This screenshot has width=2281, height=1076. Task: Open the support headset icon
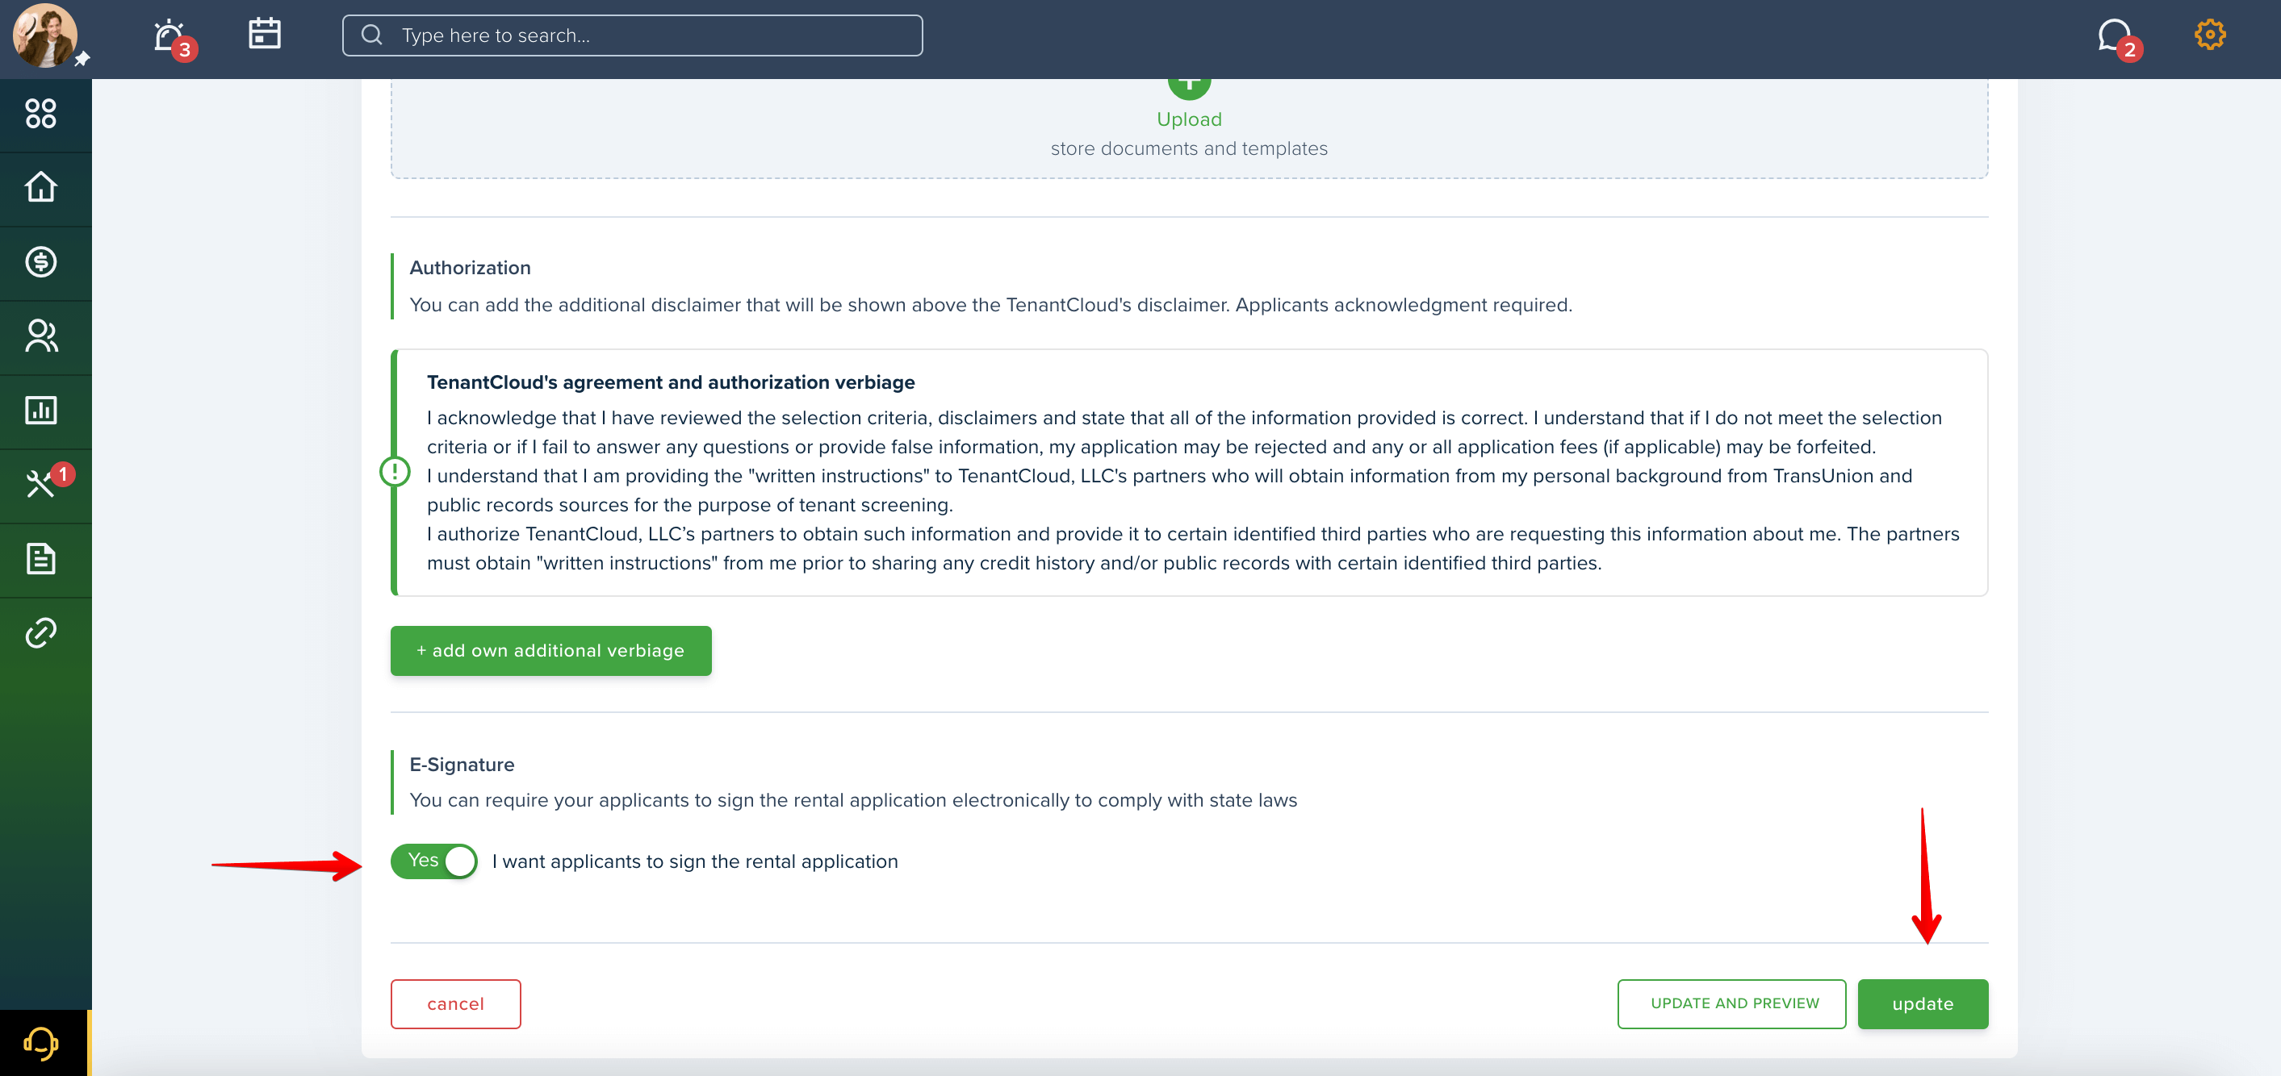40,1042
